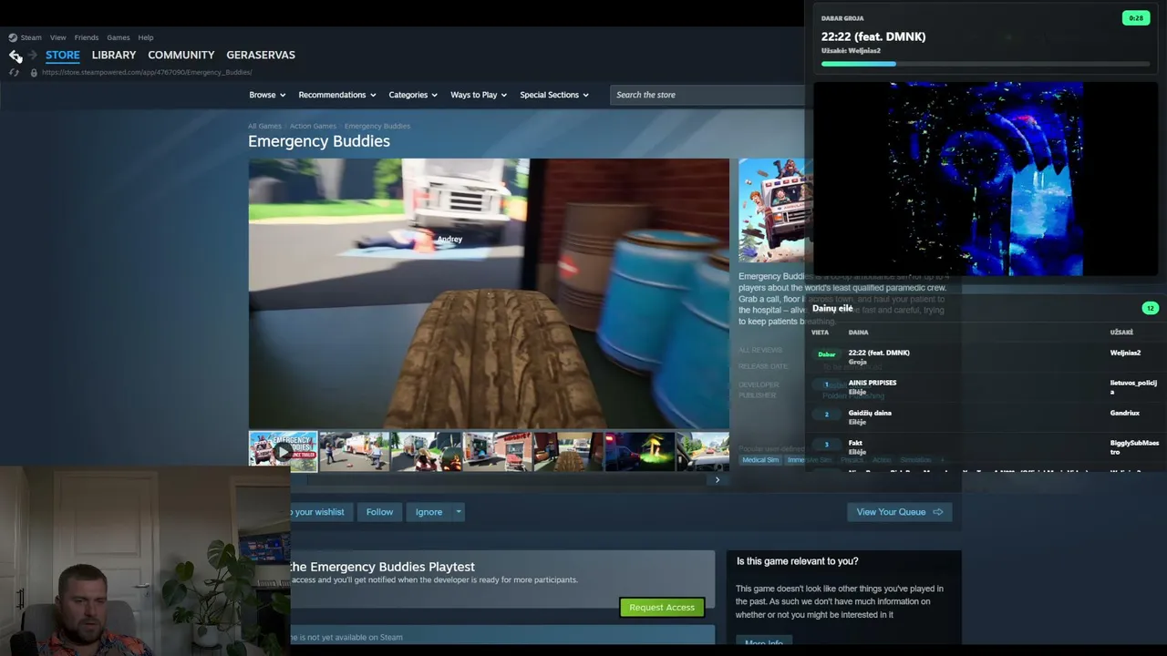Click the green "Dabar" badge in queue
The height and width of the screenshot is (656, 1167).
point(827,354)
